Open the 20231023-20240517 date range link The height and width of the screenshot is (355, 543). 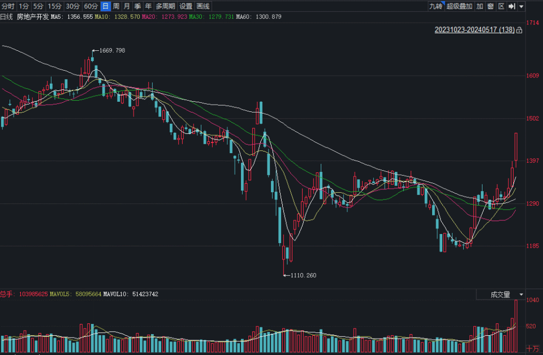point(475,30)
